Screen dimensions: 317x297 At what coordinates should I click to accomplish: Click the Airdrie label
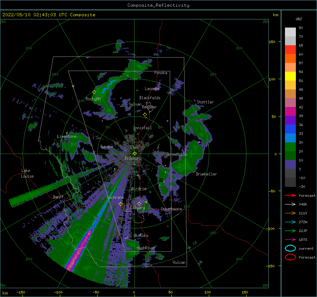point(139,189)
